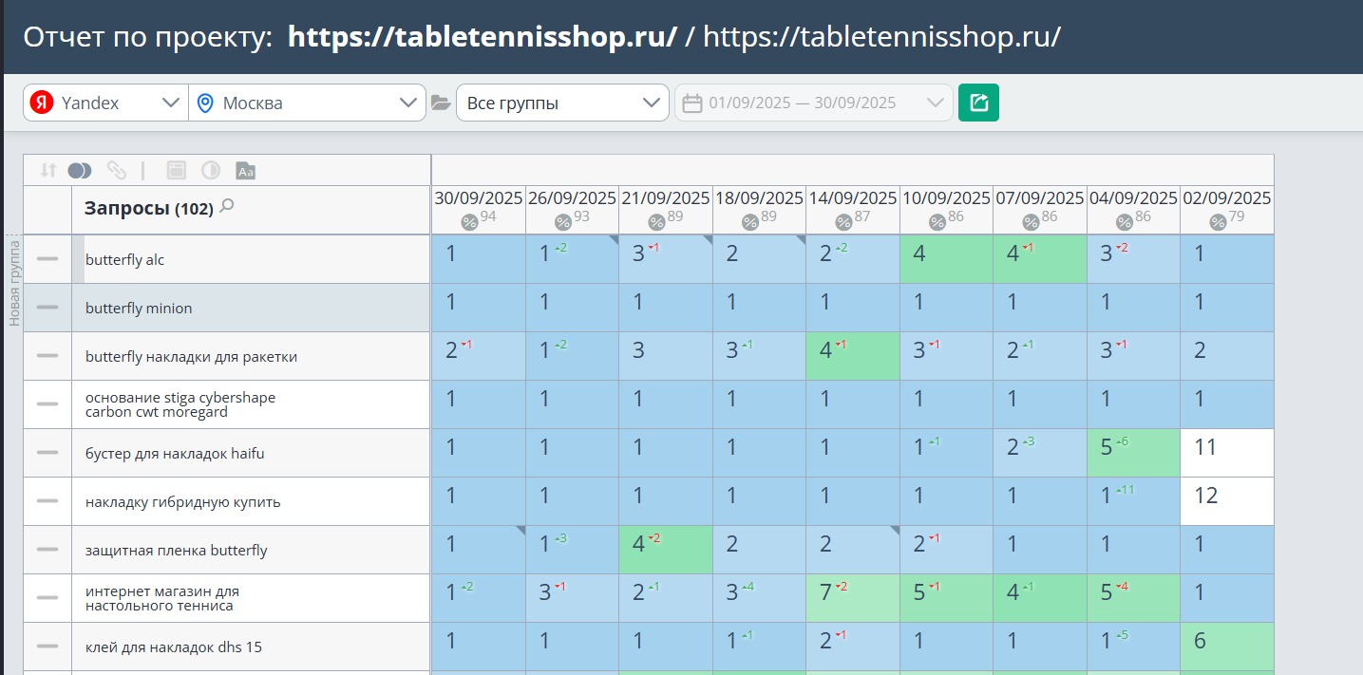The width and height of the screenshot is (1363, 675).
Task: Click the sort arrows icon in table toolbar
Action: coord(48,170)
